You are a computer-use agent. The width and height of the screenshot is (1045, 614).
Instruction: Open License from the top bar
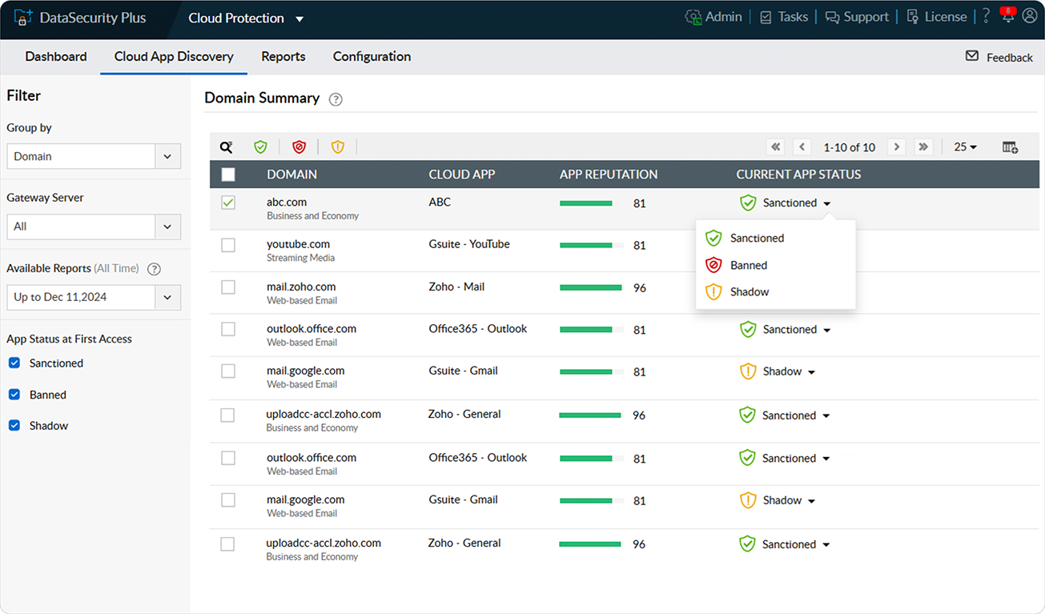937,16
